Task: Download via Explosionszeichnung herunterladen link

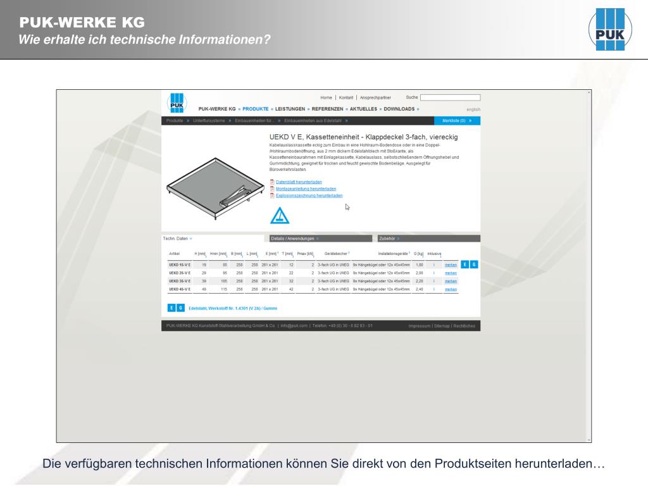Action: point(309,196)
